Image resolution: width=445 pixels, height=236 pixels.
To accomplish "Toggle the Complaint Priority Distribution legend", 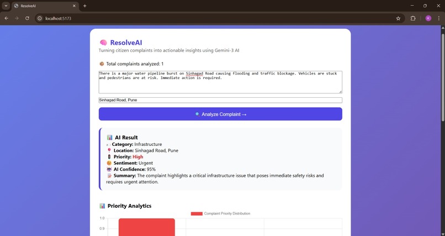I will (x=220, y=213).
